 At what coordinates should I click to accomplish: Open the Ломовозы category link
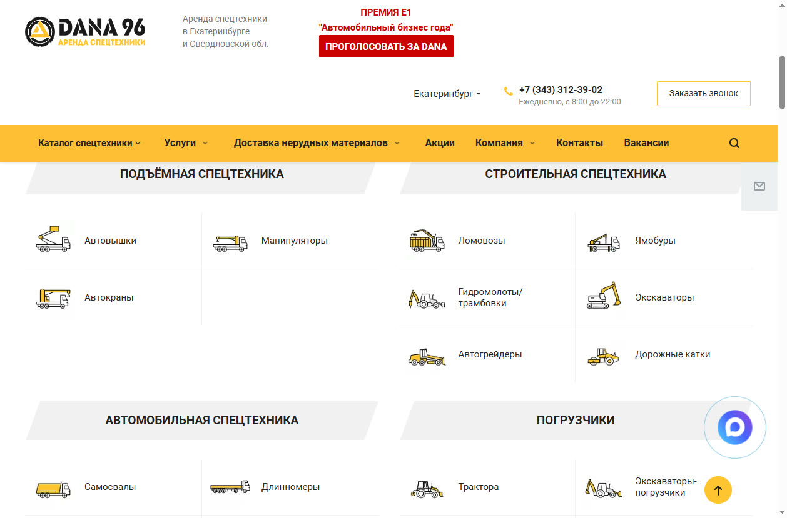[482, 241]
